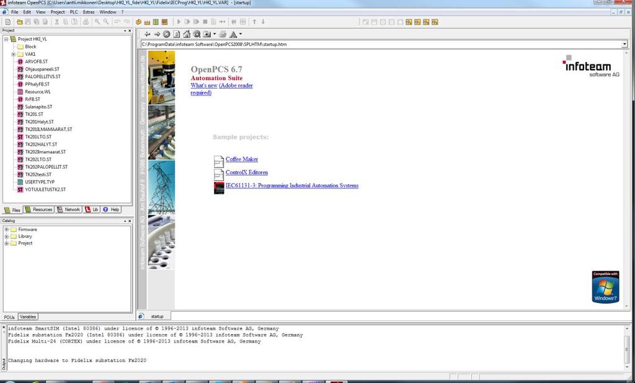Select the startup document tab
The image size is (635, 383).
[154, 316]
